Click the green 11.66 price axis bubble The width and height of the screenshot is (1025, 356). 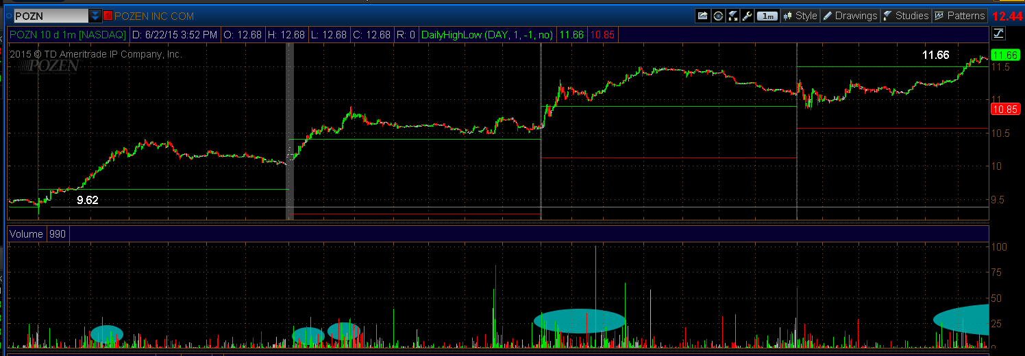point(1007,55)
